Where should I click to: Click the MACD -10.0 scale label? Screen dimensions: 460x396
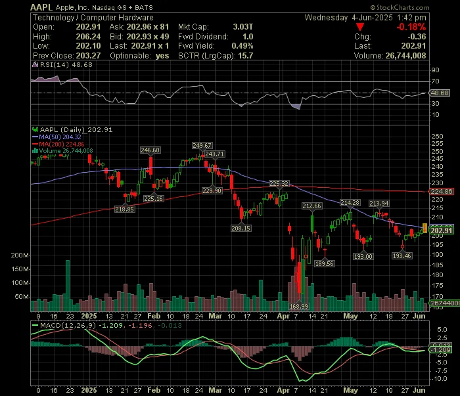coord(439,379)
